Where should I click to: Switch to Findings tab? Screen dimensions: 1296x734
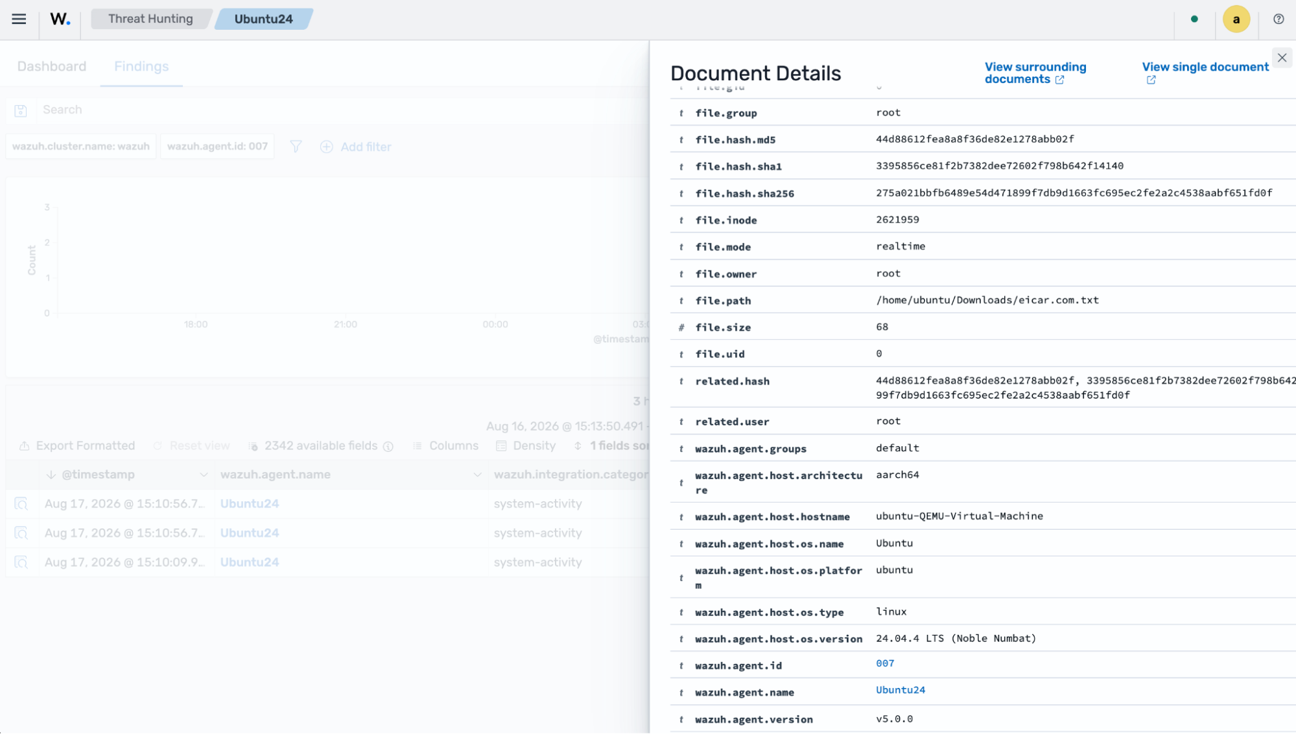141,66
